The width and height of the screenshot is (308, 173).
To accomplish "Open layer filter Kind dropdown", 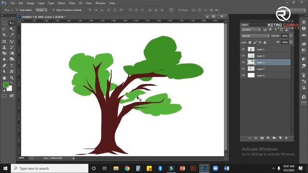I will (x=251, y=30).
